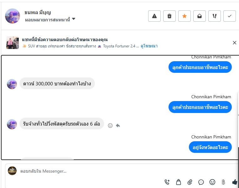Open the shopping bag products icon
The width and height of the screenshot is (239, 188).
[x=179, y=182]
